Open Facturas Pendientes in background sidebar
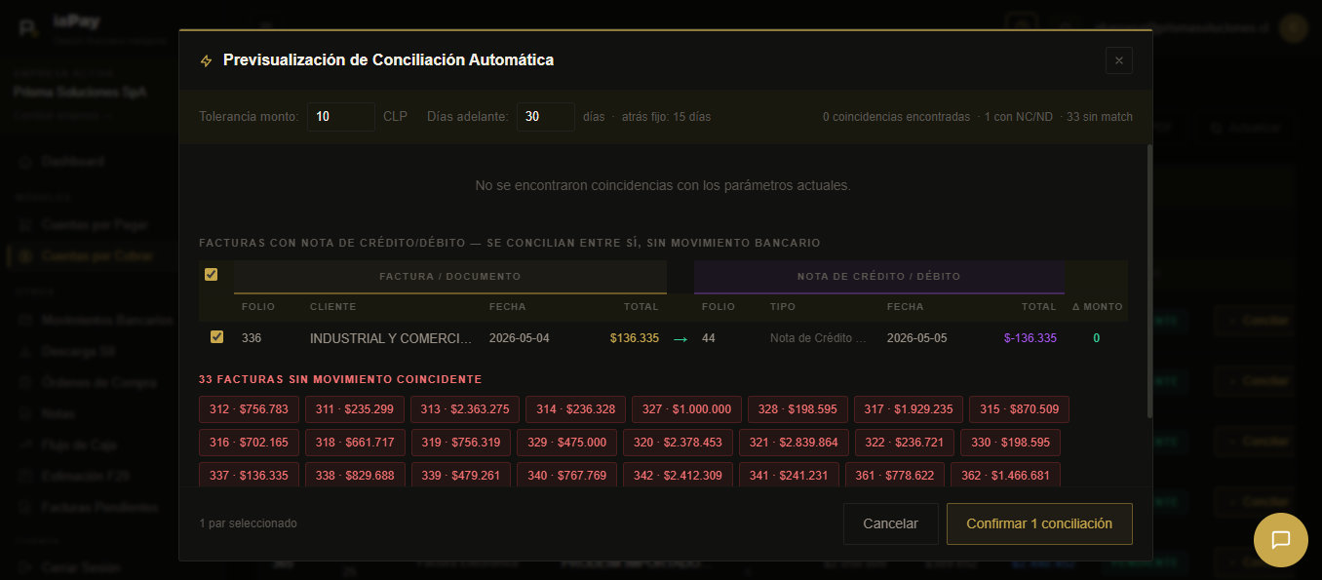This screenshot has height=580, width=1322. (99, 508)
